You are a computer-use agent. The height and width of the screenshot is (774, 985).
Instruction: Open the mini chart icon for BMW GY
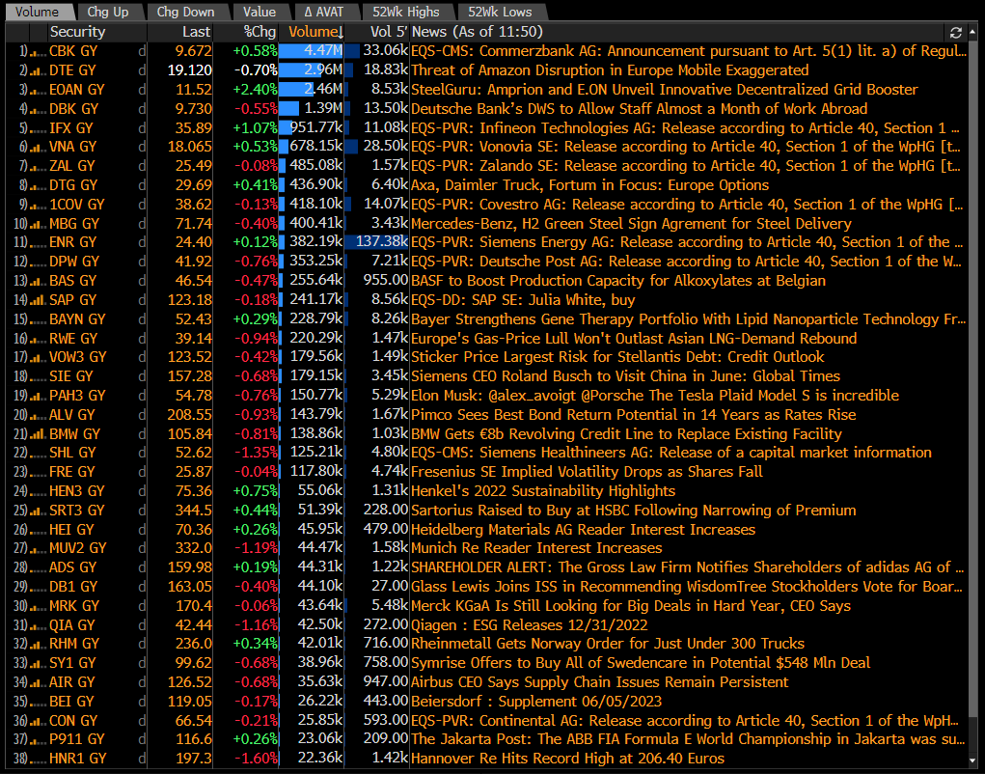coord(39,436)
